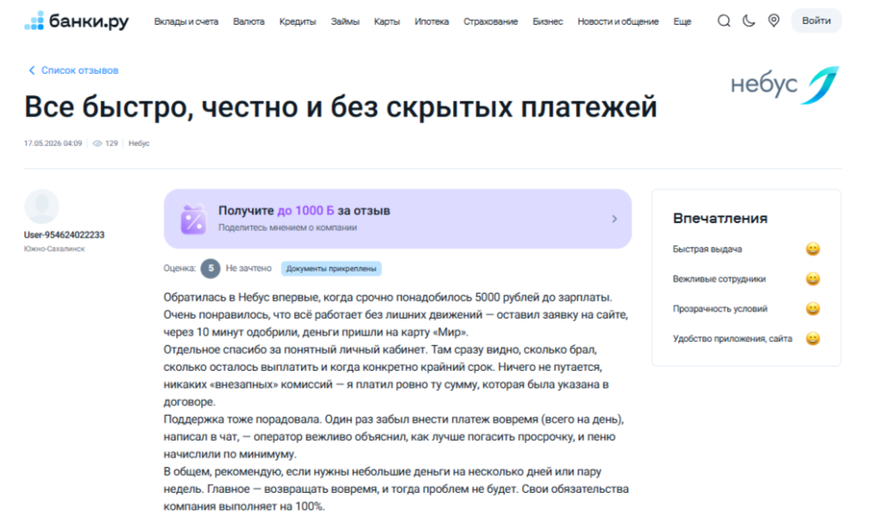Click smiley next to Прозрачность условий
This screenshot has height=517, width=880.
click(x=813, y=308)
